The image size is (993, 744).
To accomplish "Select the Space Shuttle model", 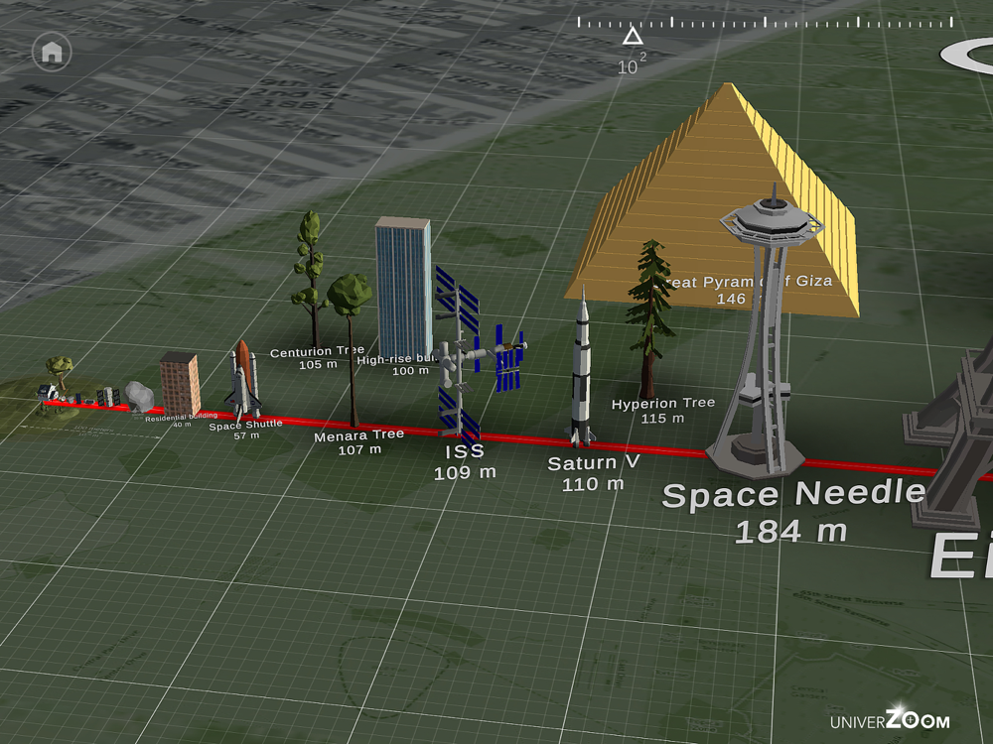I will pyautogui.click(x=243, y=380).
